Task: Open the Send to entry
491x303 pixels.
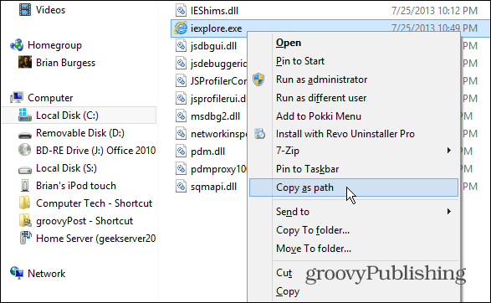Action: [293, 212]
